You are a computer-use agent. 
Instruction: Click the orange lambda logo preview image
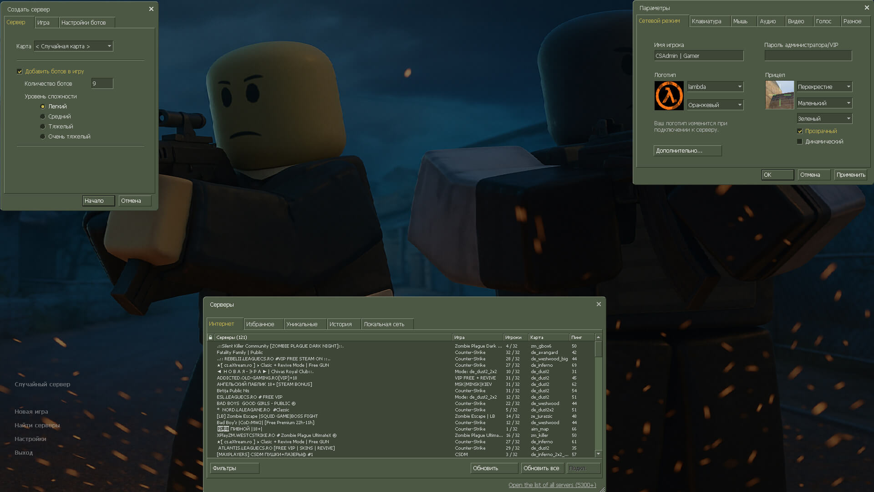pos(669,96)
